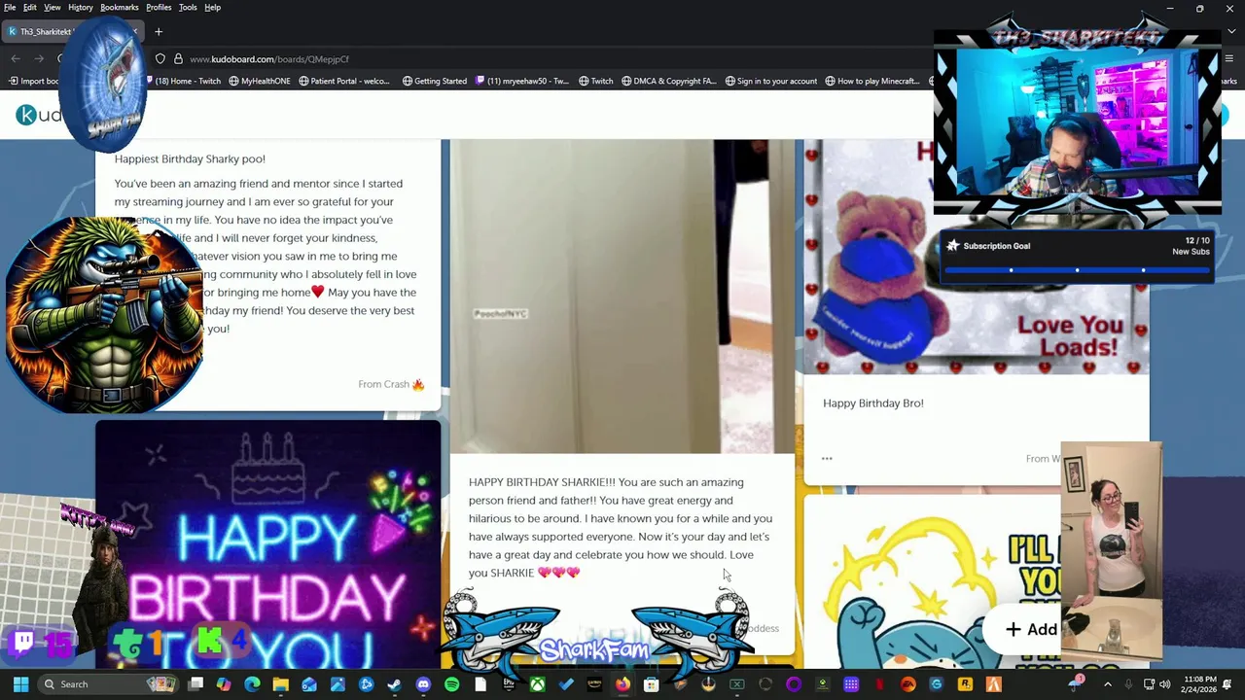
Task: Click the teddy bear Love You Loads image
Action: [x=976, y=258]
